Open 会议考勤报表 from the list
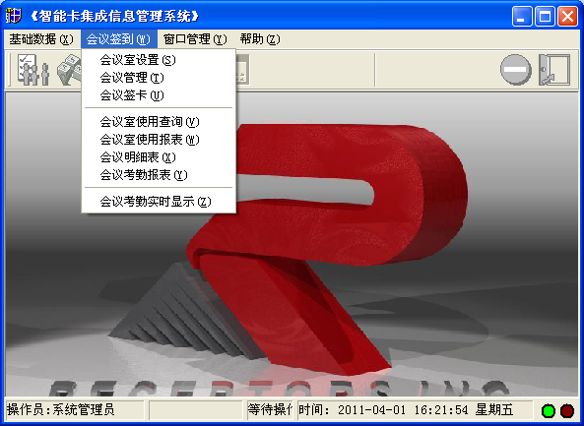Image resolution: width=584 pixels, height=426 pixels. [x=159, y=175]
